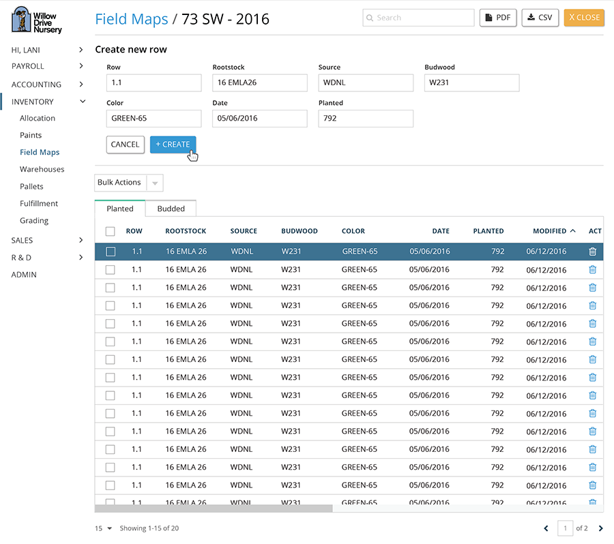Screen dimensions: 614x544
Task: Cancel the new row creation
Action: point(125,145)
